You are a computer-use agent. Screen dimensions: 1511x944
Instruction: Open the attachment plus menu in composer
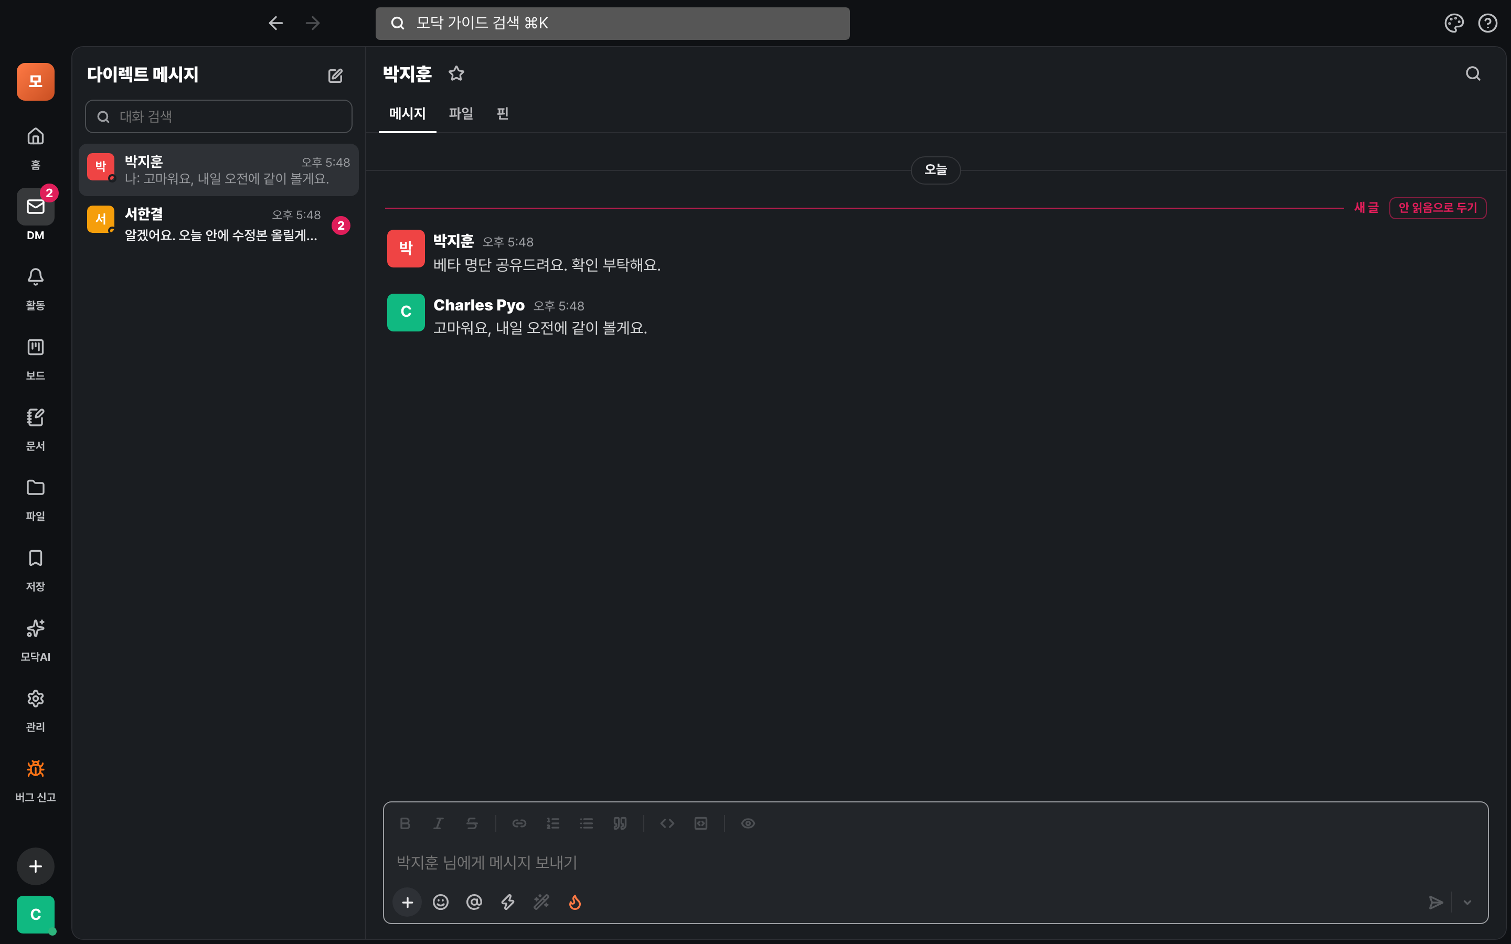tap(407, 902)
